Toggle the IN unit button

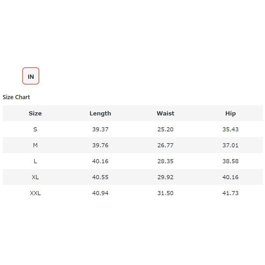(31, 76)
